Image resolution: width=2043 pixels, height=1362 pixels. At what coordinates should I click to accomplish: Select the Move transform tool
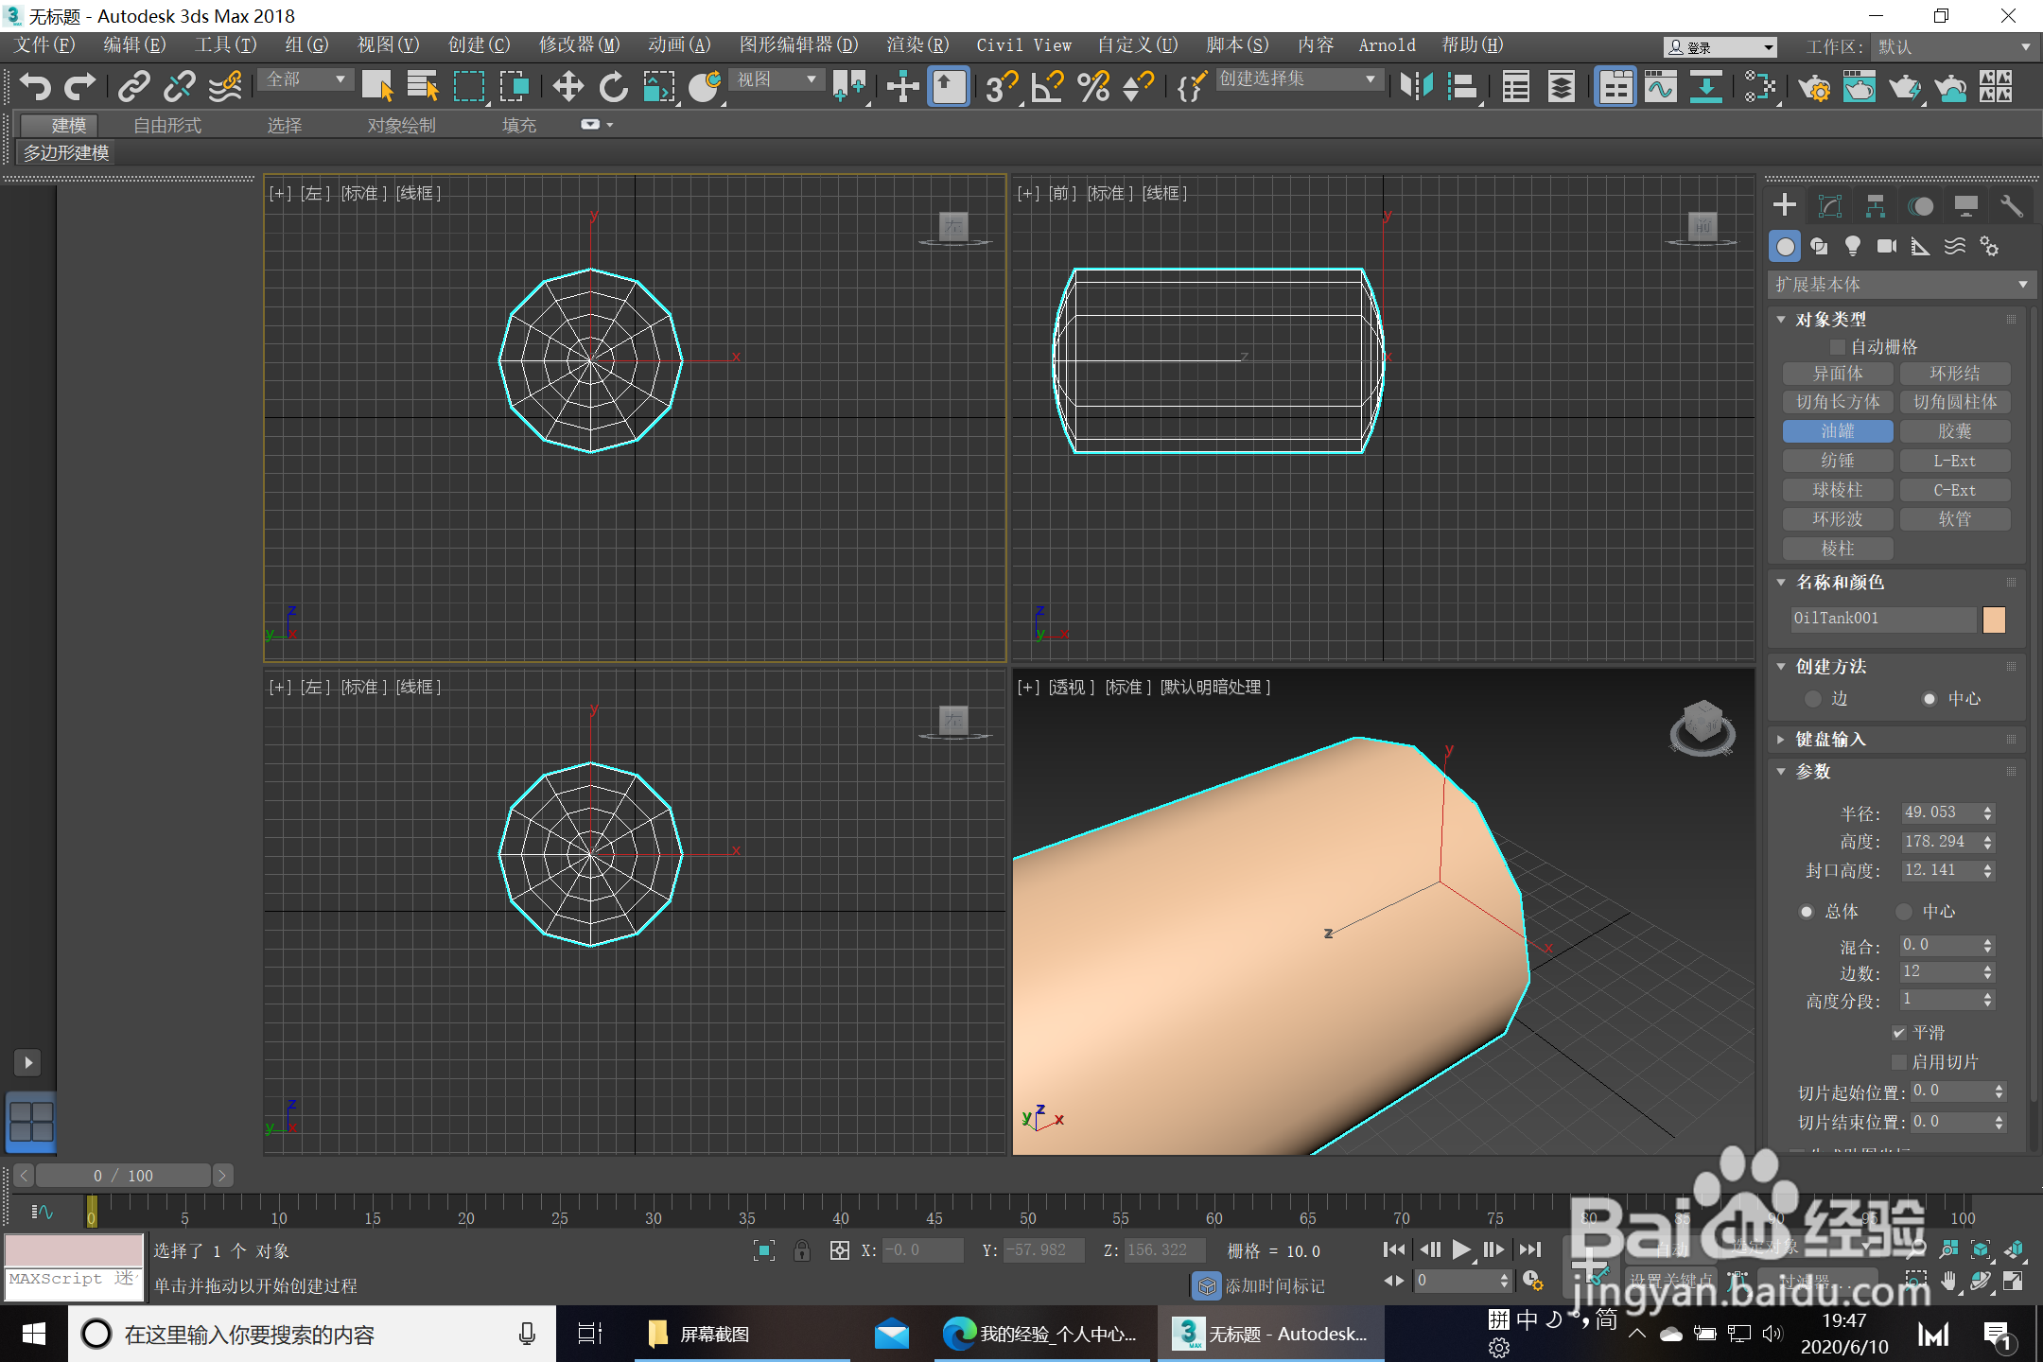567,87
